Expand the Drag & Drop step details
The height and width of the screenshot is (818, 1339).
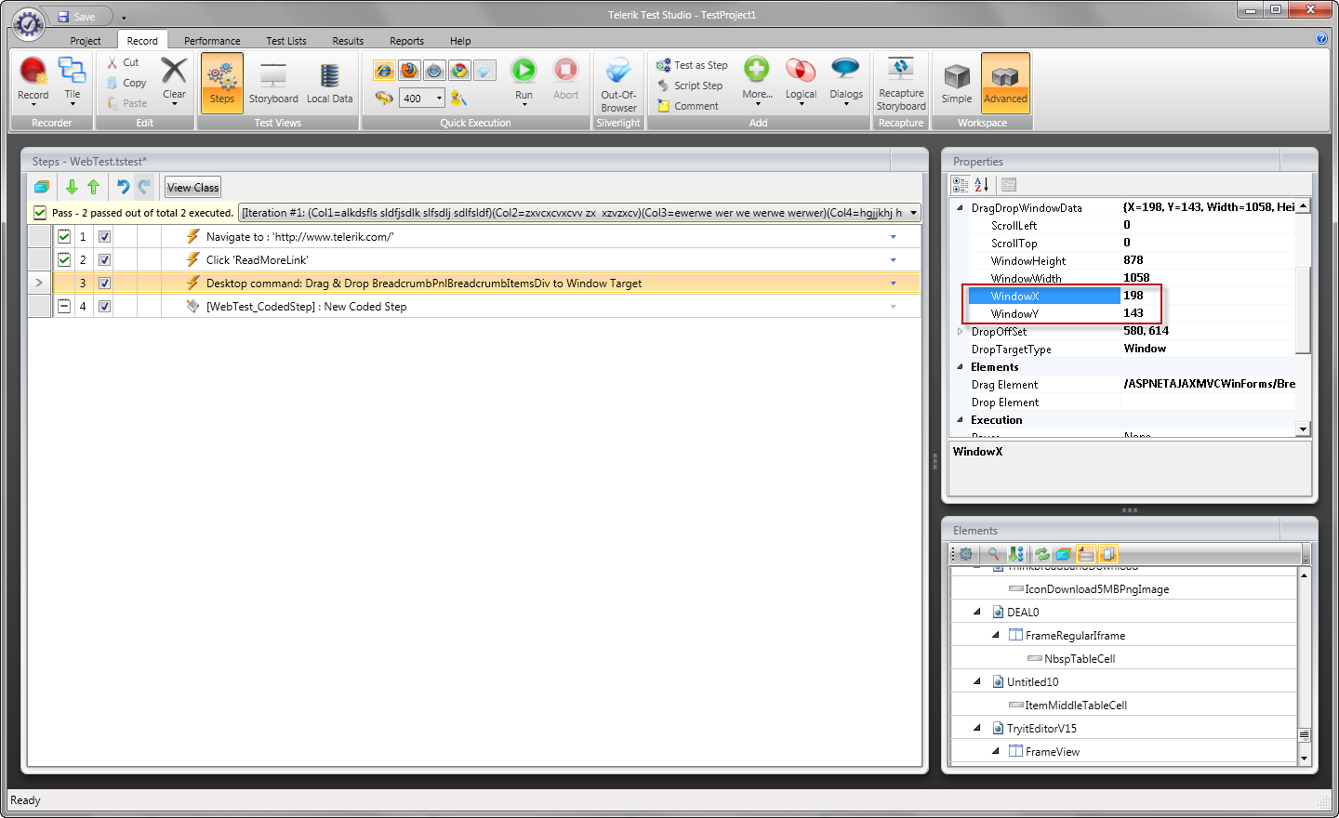[x=894, y=284]
